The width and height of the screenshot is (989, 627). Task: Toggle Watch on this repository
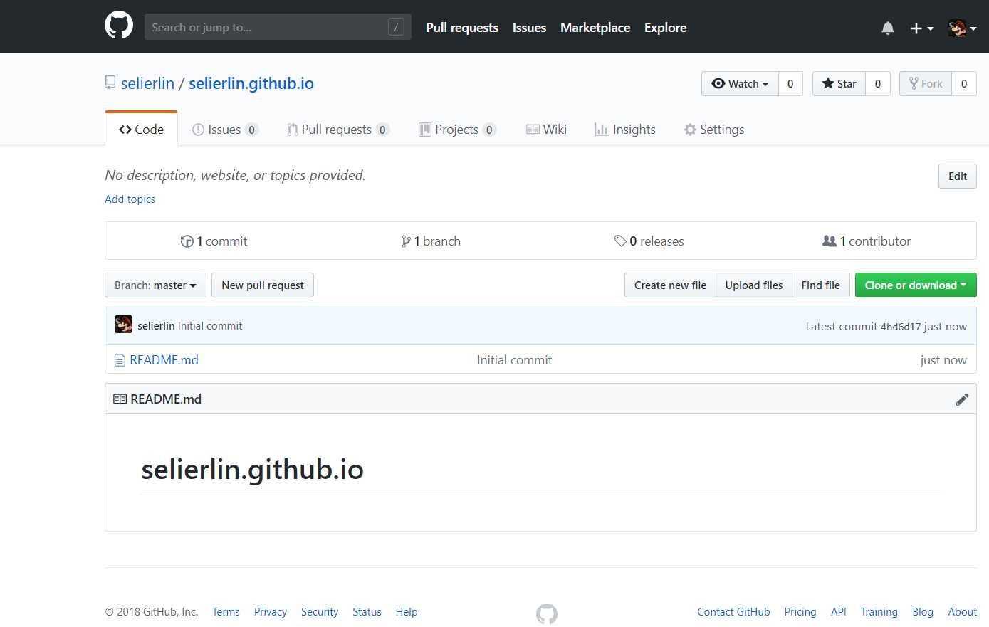tap(740, 84)
